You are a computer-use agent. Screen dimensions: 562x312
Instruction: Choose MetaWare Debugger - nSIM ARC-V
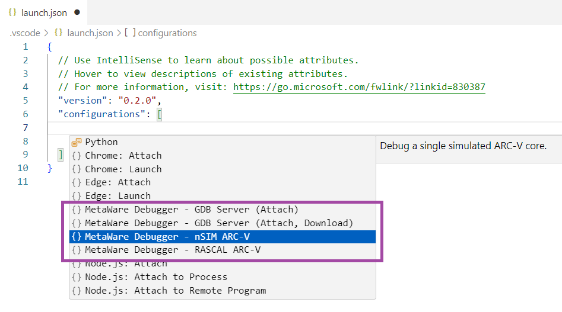click(222, 237)
